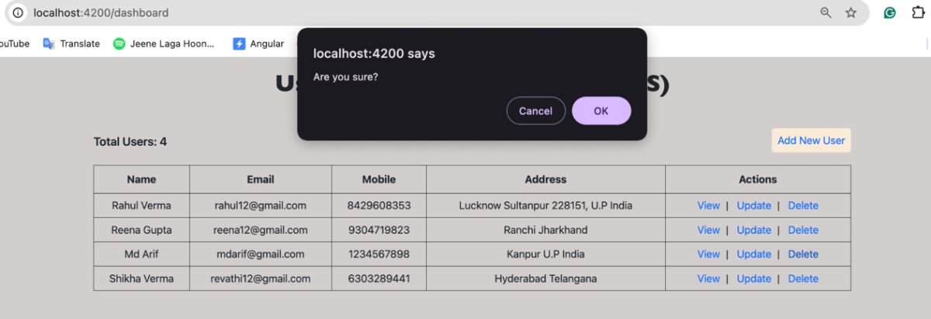Open the Angular bookmark
Image resolution: width=931 pixels, height=319 pixels.
(259, 43)
